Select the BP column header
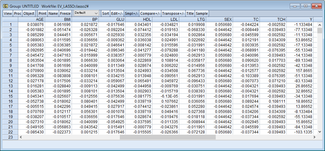 click(85, 20)
